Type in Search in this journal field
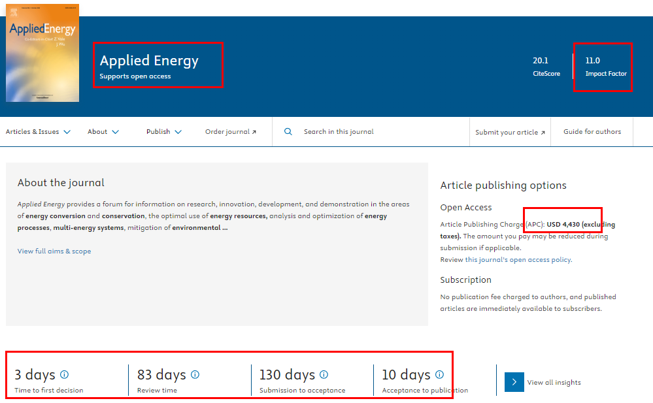The image size is (653, 403). [379, 132]
